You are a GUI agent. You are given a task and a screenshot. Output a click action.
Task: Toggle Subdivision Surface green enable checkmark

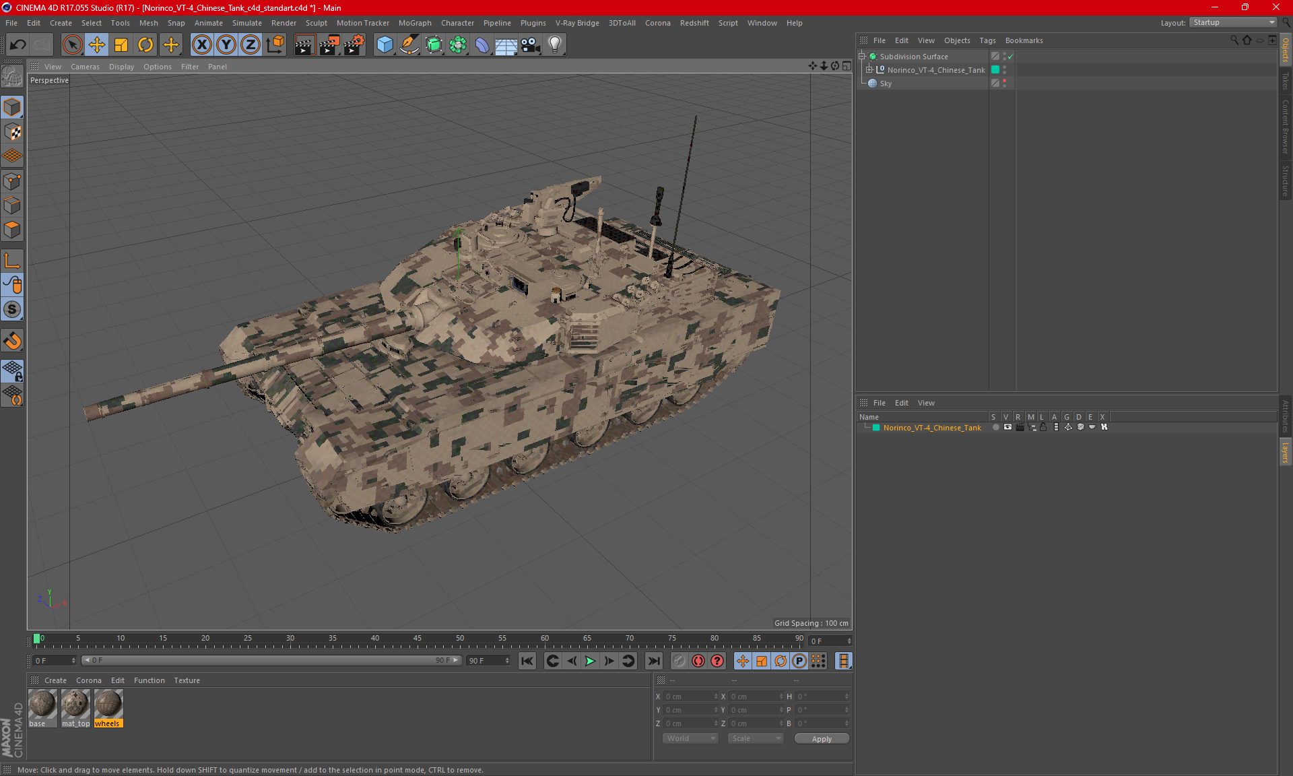(x=1010, y=57)
